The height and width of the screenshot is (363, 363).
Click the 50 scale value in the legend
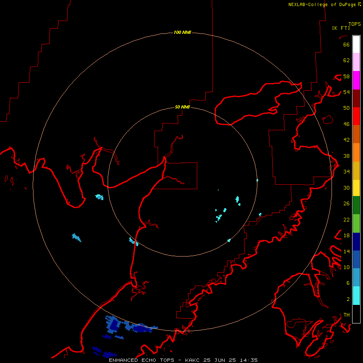(346, 108)
